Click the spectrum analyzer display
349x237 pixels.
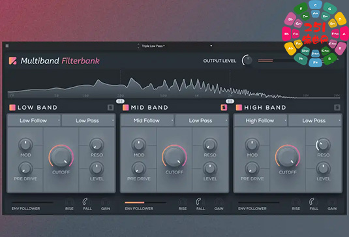(174, 85)
